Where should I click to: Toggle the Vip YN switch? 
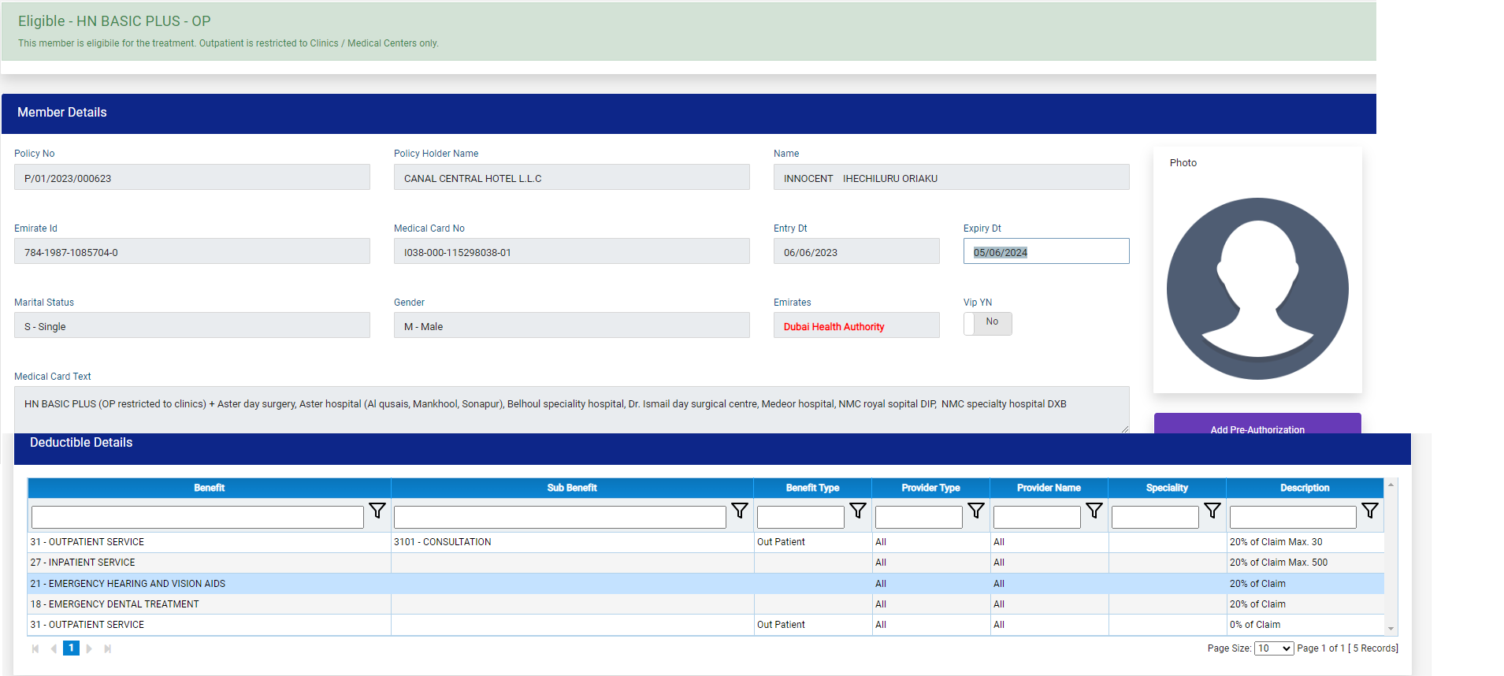click(x=987, y=323)
